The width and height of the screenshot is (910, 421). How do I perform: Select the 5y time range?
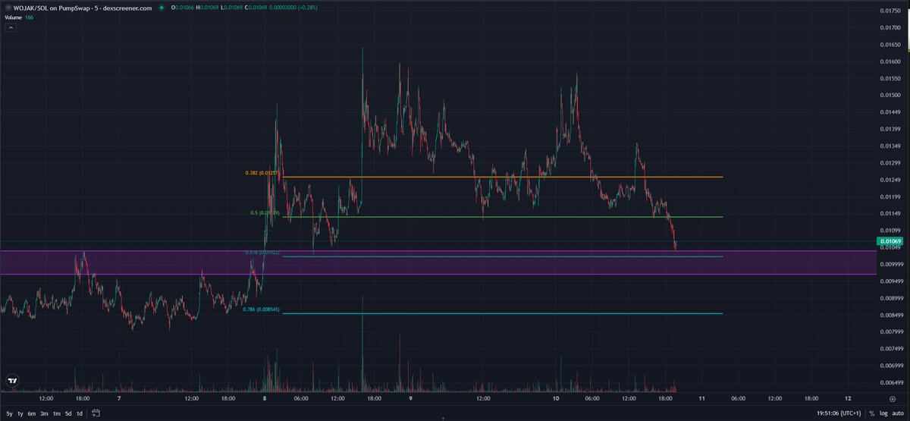coord(8,413)
